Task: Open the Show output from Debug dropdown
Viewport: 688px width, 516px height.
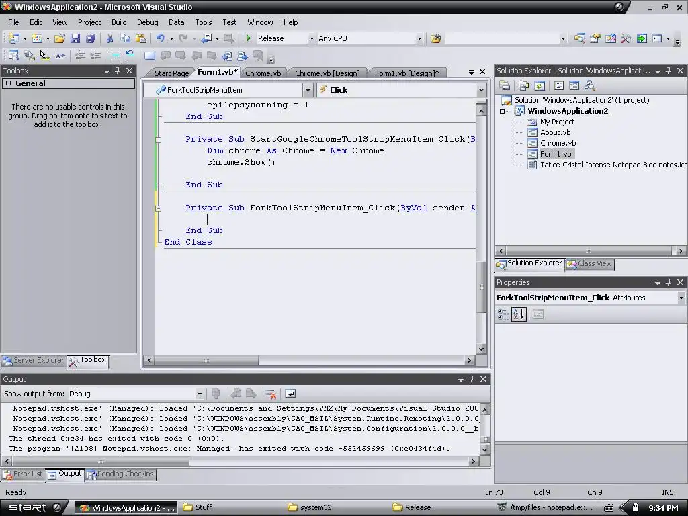Action: tap(199, 394)
